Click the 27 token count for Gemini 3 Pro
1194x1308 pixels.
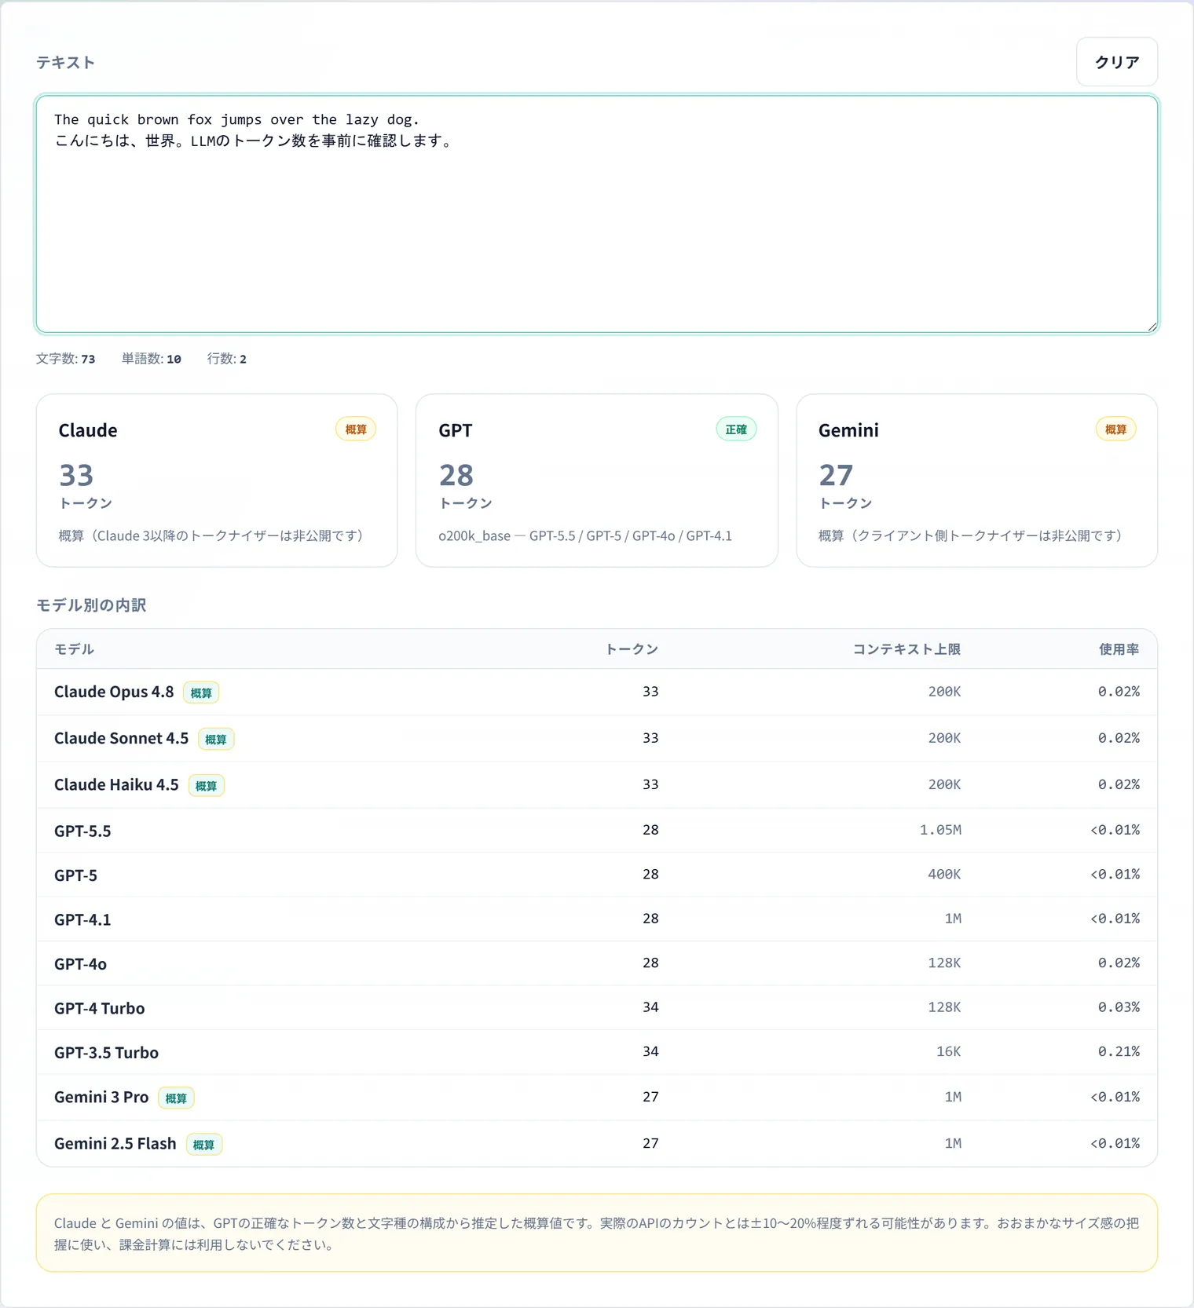tap(650, 1097)
